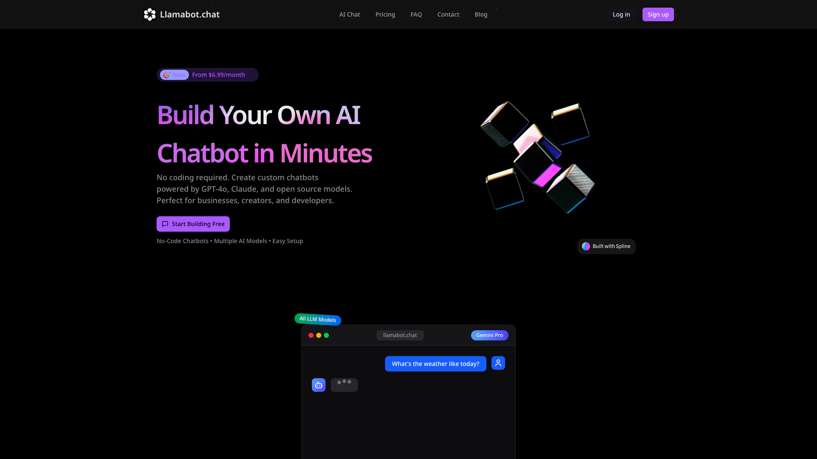Image resolution: width=817 pixels, height=459 pixels.
Task: Click the typing indicator bubble
Action: (x=344, y=385)
